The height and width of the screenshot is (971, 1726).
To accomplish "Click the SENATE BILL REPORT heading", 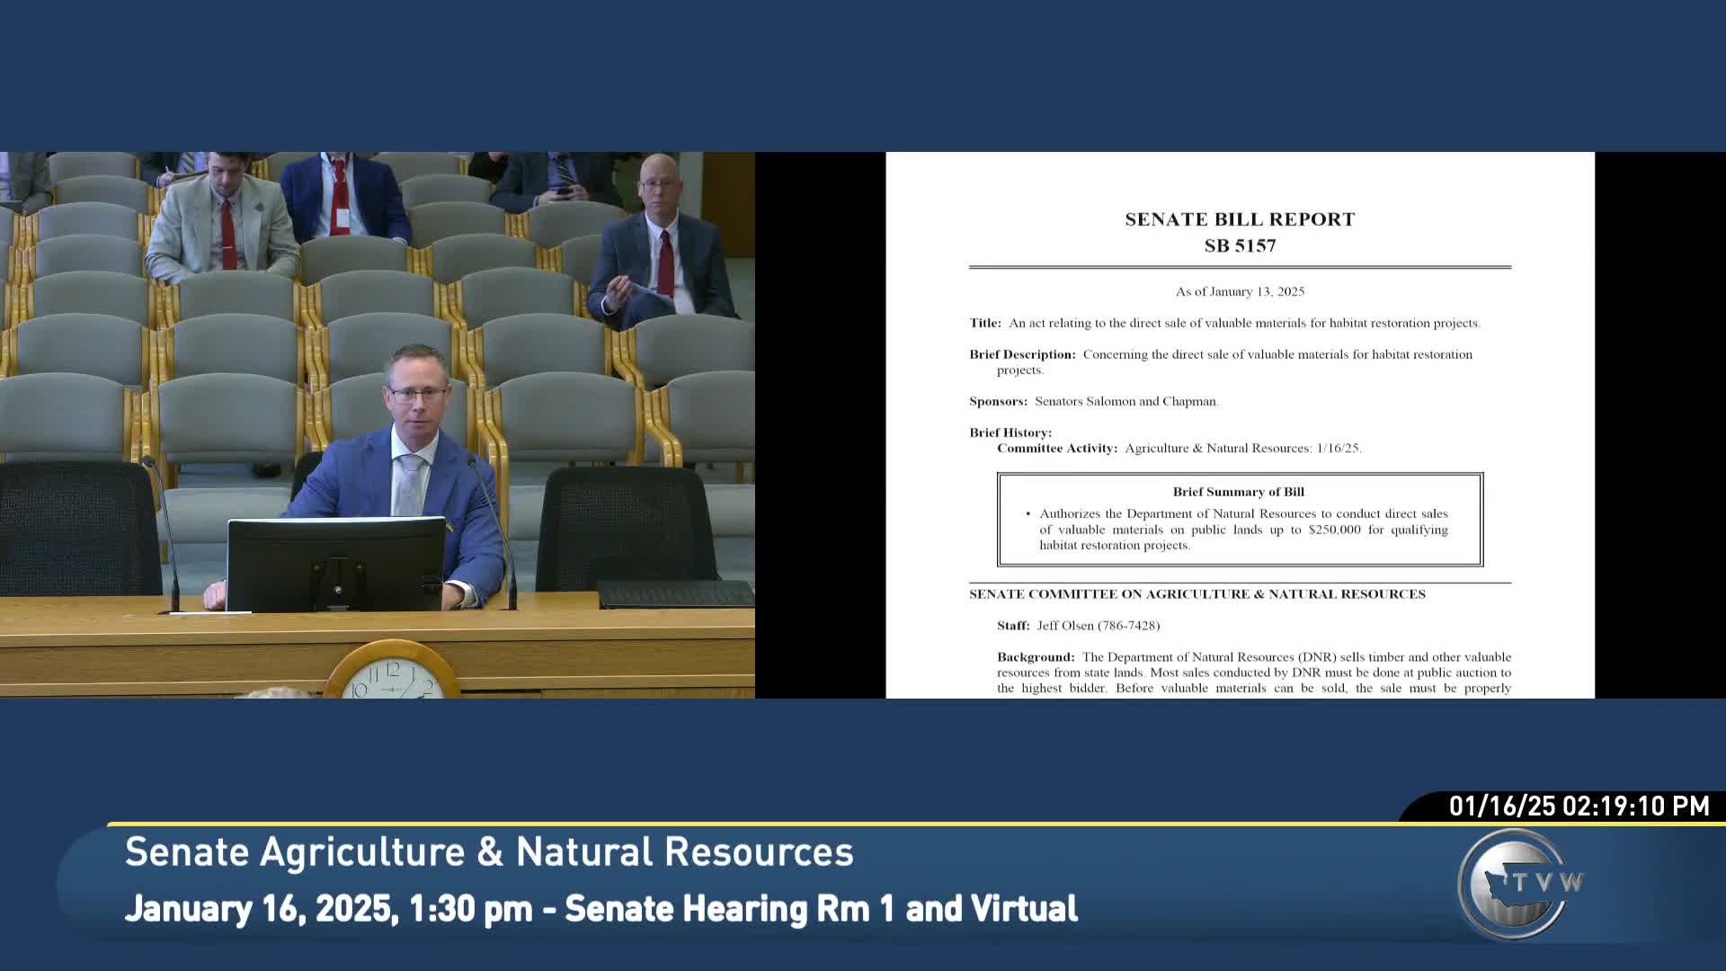I will pos(1239,218).
